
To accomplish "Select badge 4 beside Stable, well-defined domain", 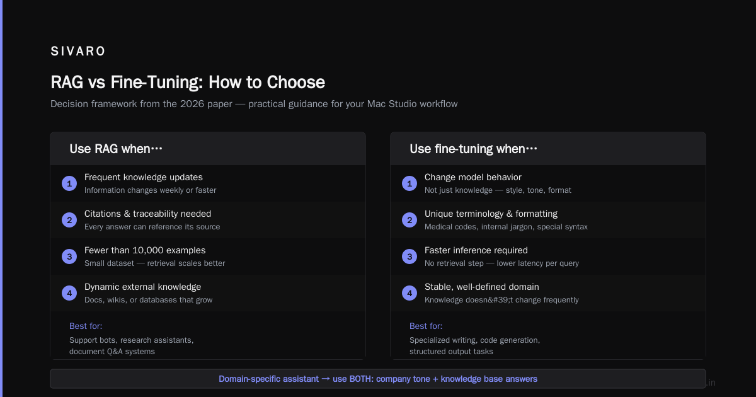I will [409, 293].
